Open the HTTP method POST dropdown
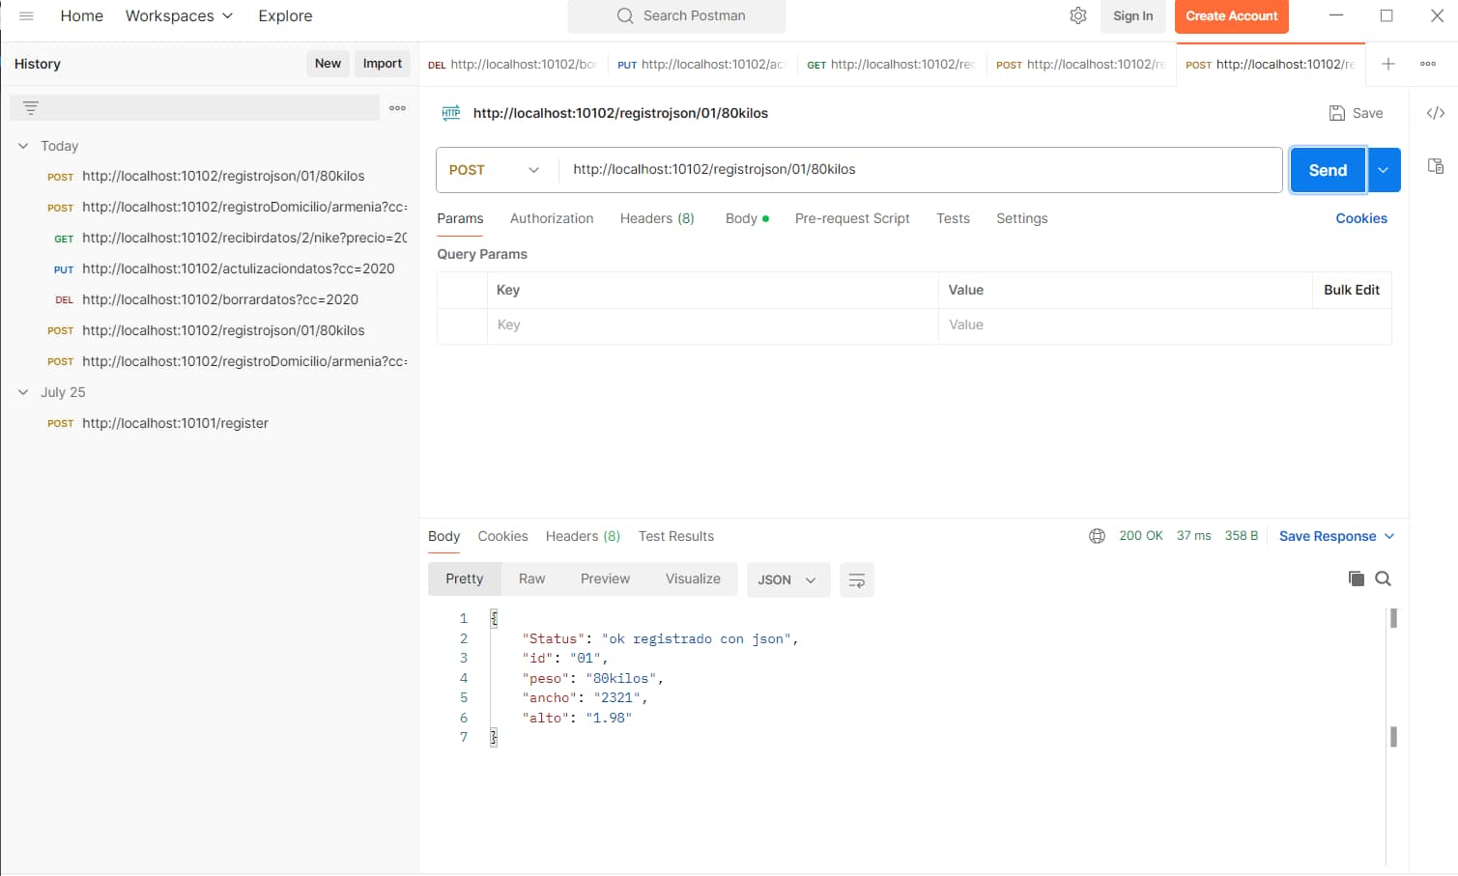Viewport: 1458px width, 876px height. tap(494, 170)
